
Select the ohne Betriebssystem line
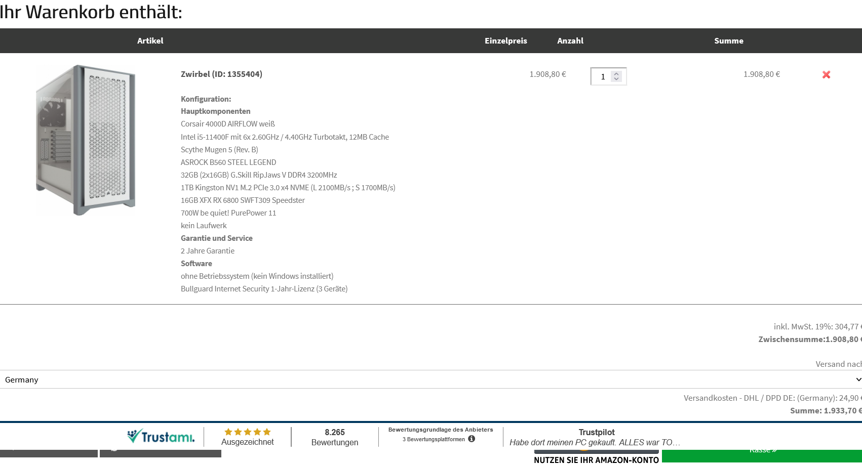coord(257,276)
